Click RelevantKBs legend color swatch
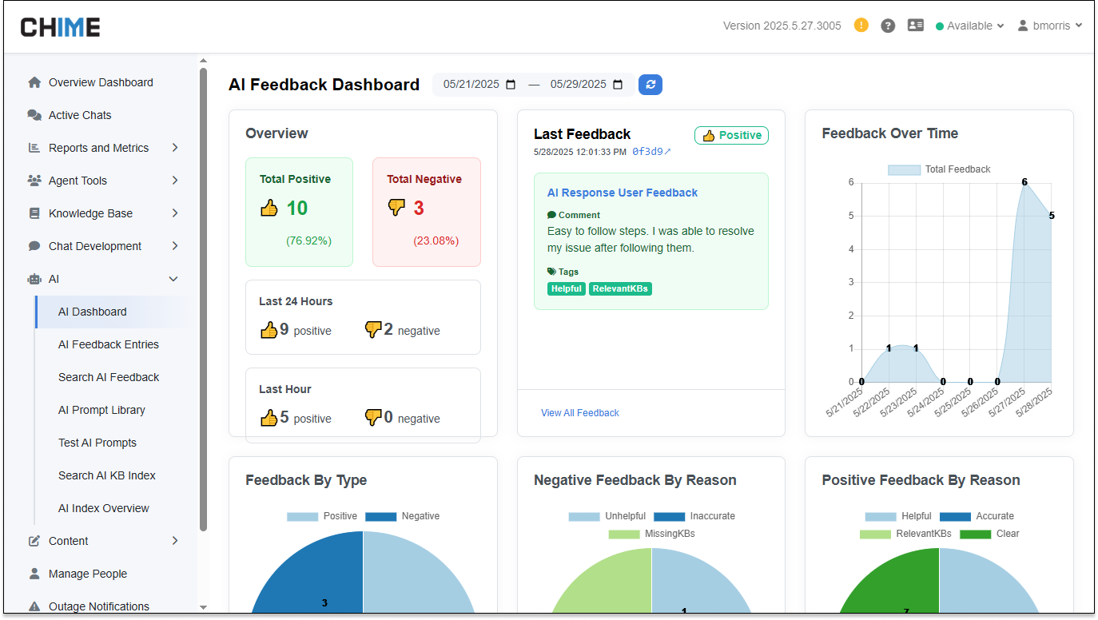 pos(875,534)
